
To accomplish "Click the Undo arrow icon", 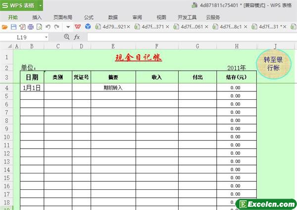I will [x=48, y=26].
